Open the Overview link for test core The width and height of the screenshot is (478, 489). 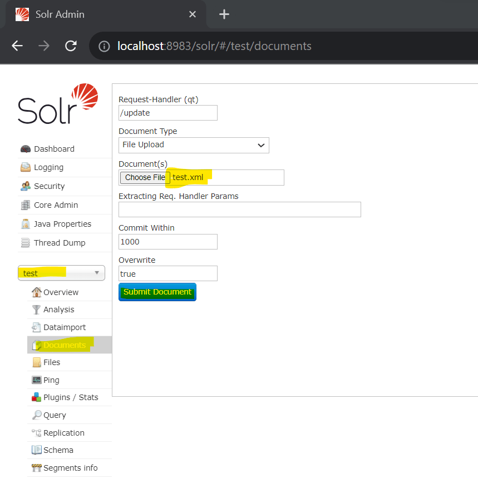[61, 292]
